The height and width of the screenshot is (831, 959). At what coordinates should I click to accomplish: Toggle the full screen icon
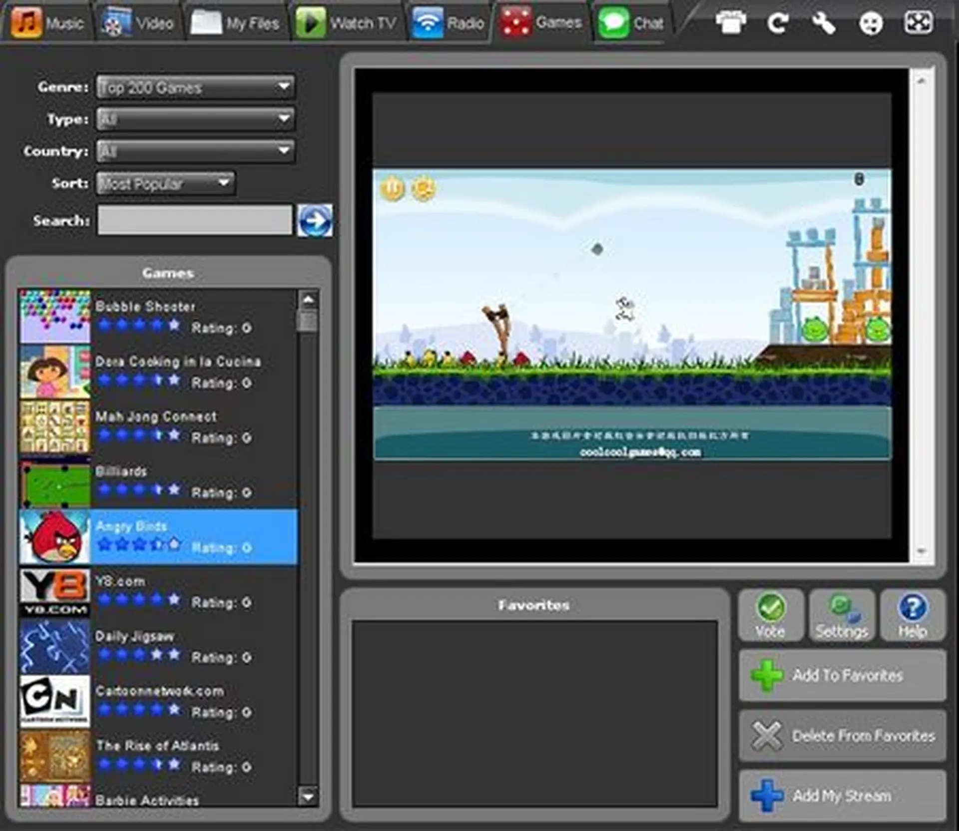pos(918,22)
